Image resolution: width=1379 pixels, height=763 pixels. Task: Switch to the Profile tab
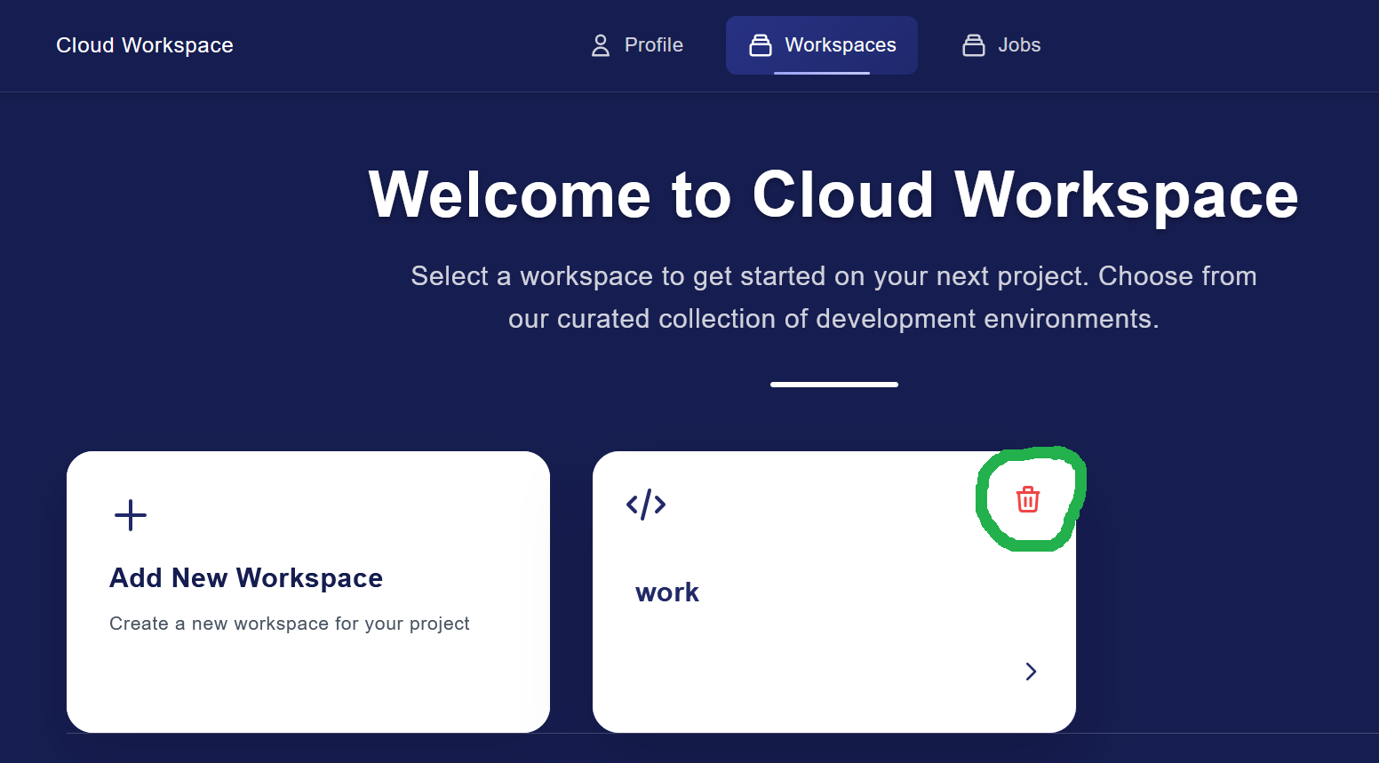pyautogui.click(x=653, y=45)
